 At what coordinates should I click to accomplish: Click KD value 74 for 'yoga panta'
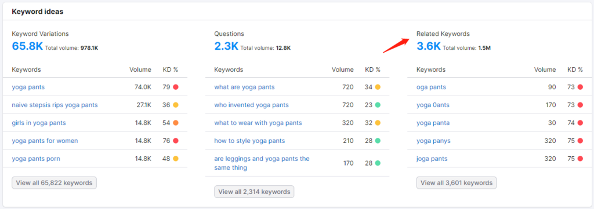point(571,123)
